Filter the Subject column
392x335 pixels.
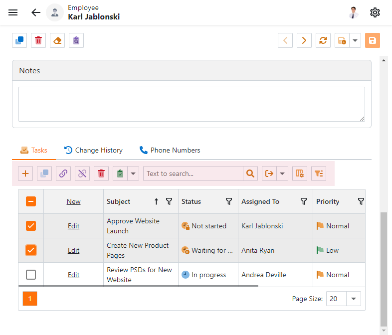coord(169,201)
